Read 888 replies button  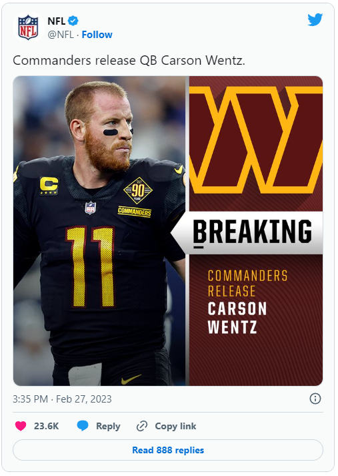[168, 450]
